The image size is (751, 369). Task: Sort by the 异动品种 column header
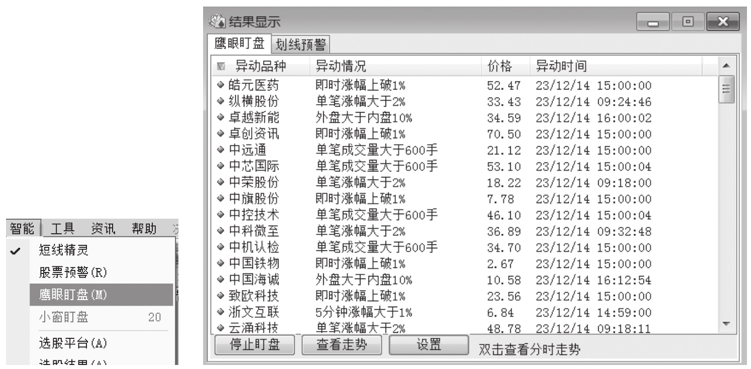pyautogui.click(x=260, y=66)
